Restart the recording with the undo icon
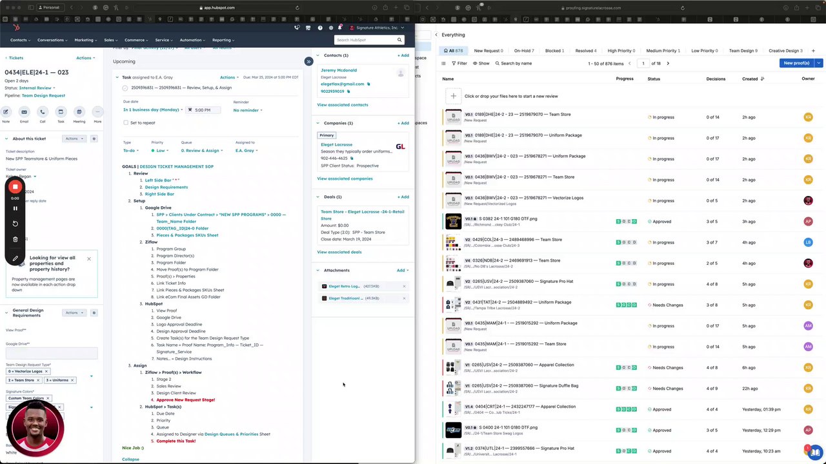Screen dimensions: 826x464 click(15, 224)
